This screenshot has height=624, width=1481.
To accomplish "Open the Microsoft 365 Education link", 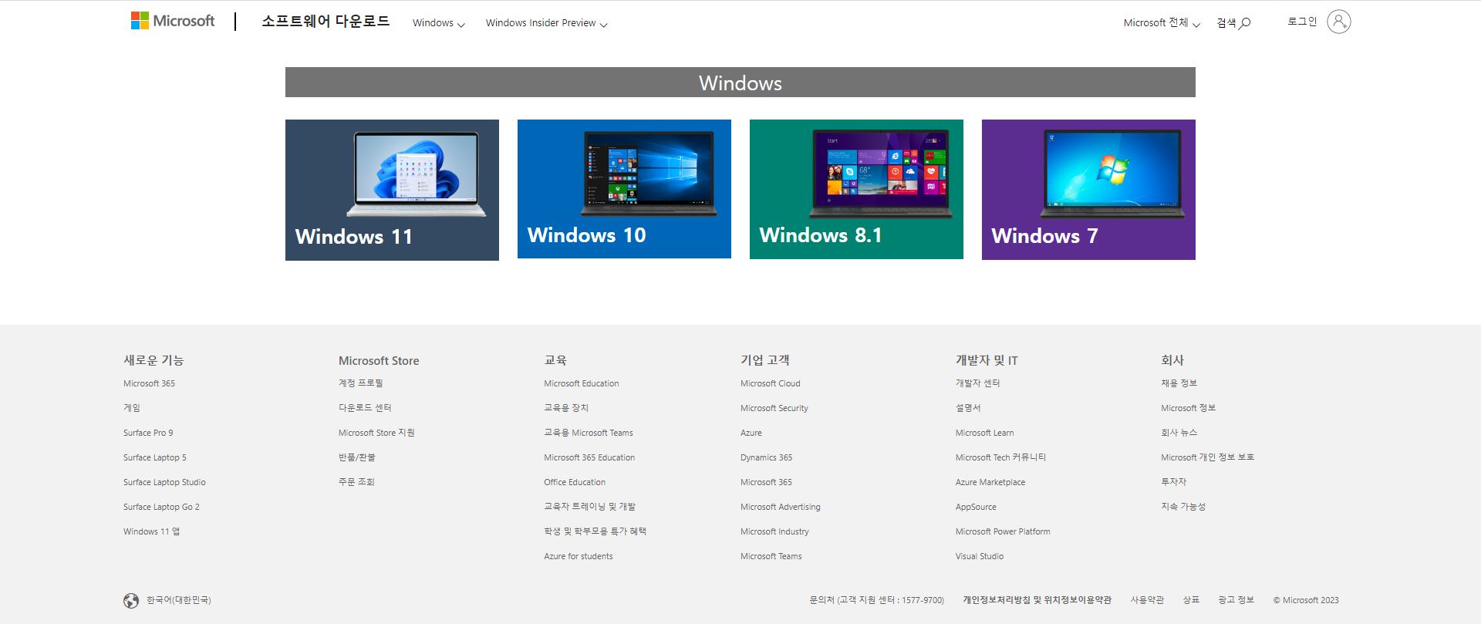I will click(589, 457).
